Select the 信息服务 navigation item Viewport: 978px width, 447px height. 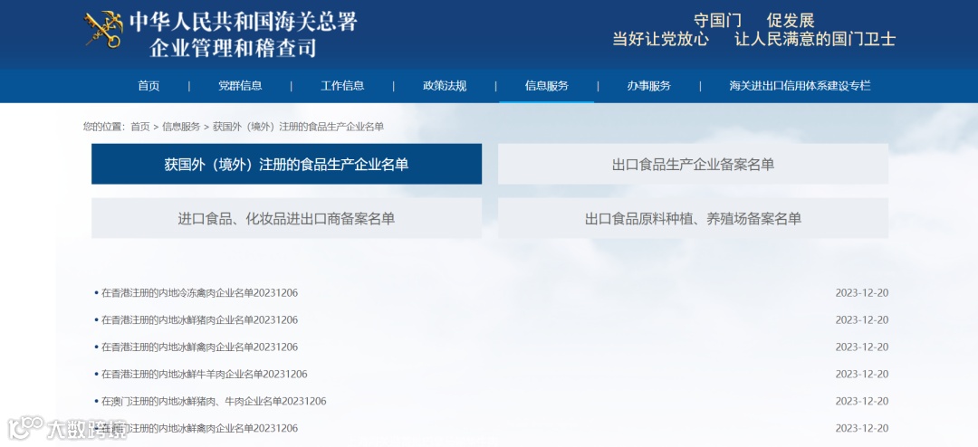(x=546, y=86)
